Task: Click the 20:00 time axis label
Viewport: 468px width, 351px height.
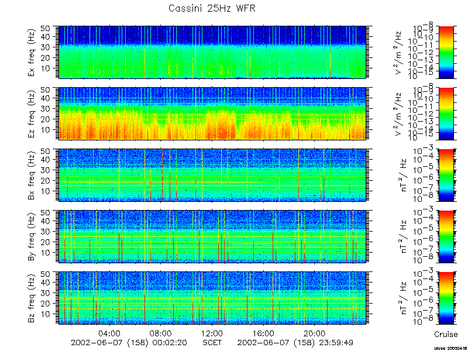Action: pos(315,333)
